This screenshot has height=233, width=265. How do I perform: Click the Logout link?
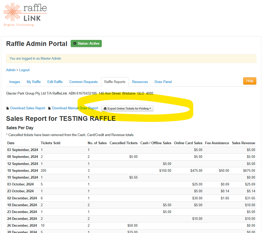(24, 70)
